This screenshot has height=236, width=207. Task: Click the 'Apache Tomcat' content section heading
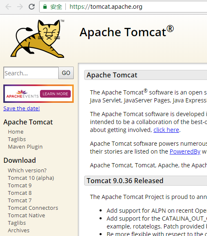click(x=112, y=75)
